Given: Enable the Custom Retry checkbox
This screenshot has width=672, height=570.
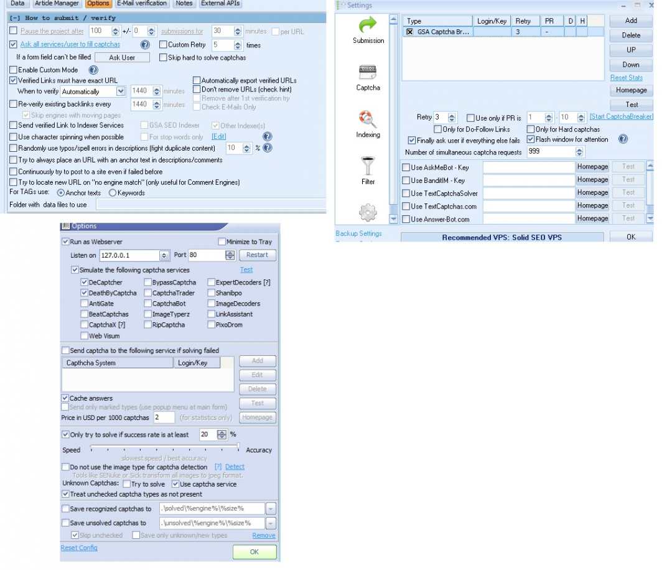Looking at the screenshot, I should click(x=163, y=45).
